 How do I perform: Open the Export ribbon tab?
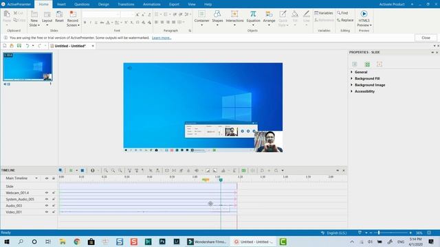click(x=174, y=4)
